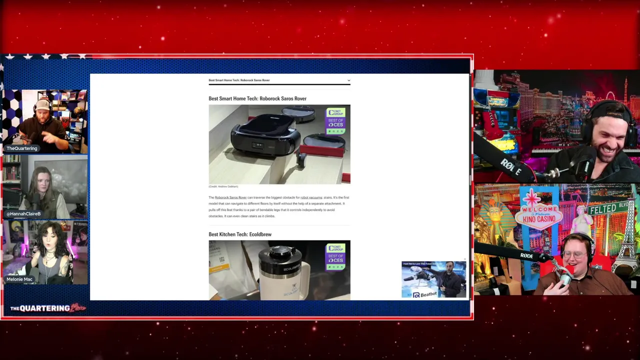Click the '@HannahClaireB' name label
The image size is (640, 360).
(x=23, y=213)
